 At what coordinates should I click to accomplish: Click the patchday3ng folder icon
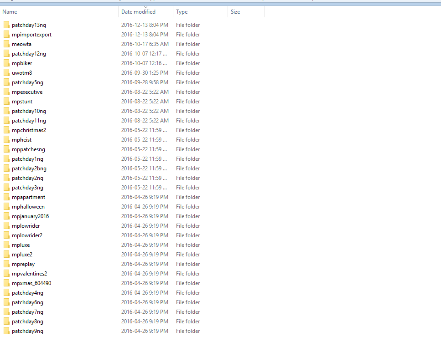pos(6,187)
